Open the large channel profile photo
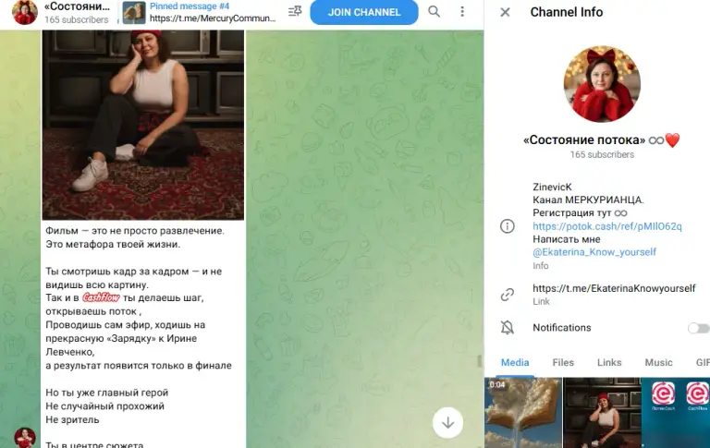The width and height of the screenshot is (710, 448). pos(602,84)
